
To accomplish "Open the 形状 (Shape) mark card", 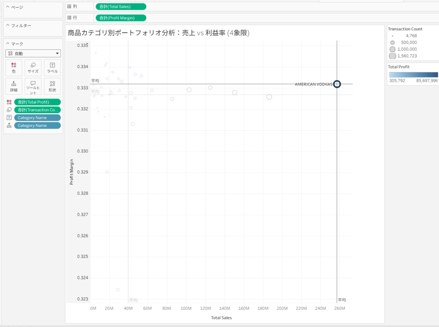I will pyautogui.click(x=52, y=86).
